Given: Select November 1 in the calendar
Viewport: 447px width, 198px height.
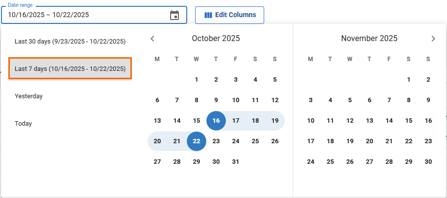Looking at the screenshot, I should pyautogui.click(x=409, y=80).
